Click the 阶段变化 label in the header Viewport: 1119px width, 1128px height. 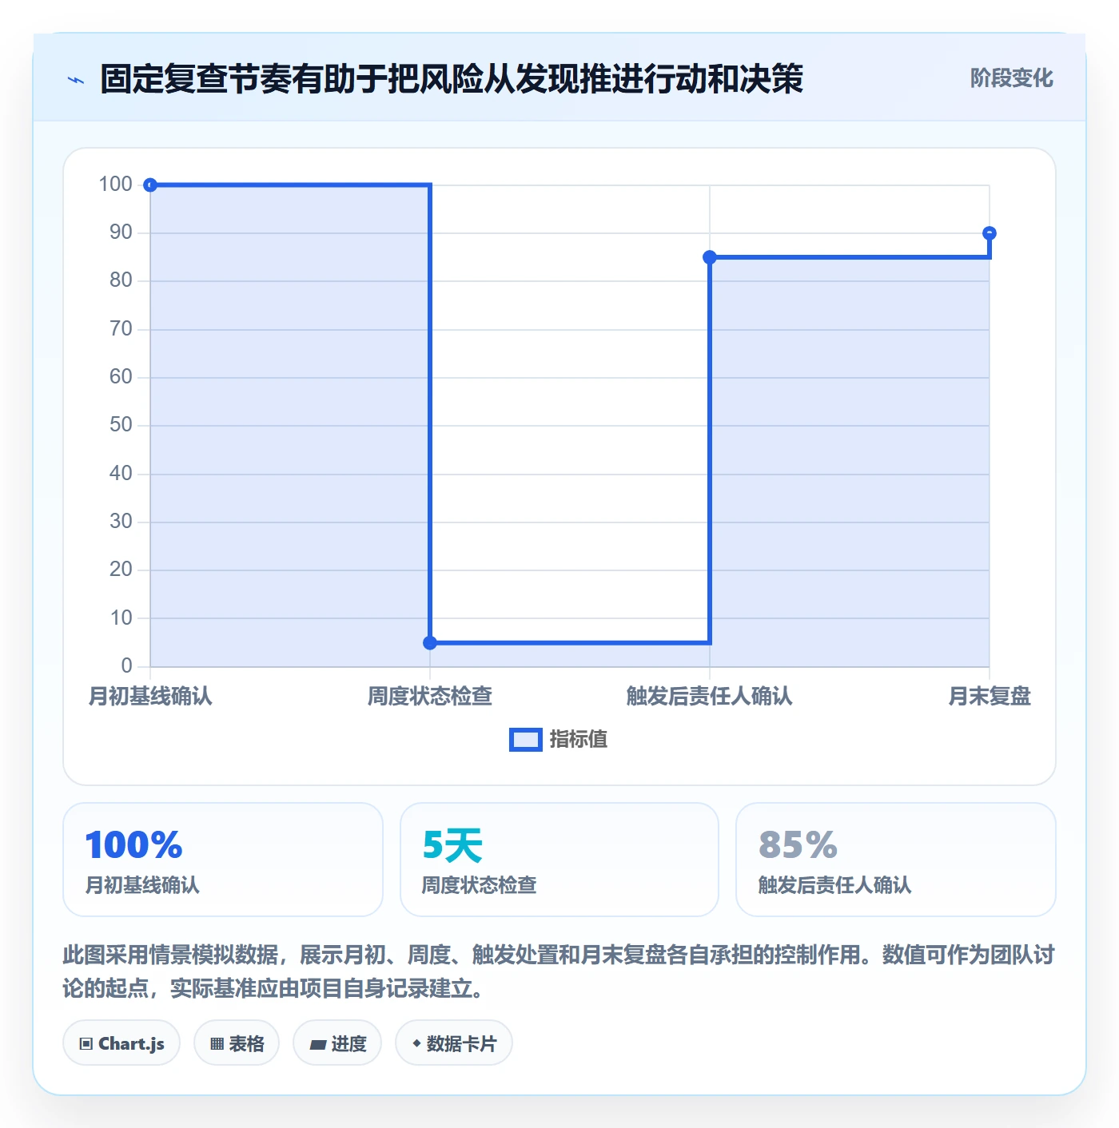[1011, 78]
